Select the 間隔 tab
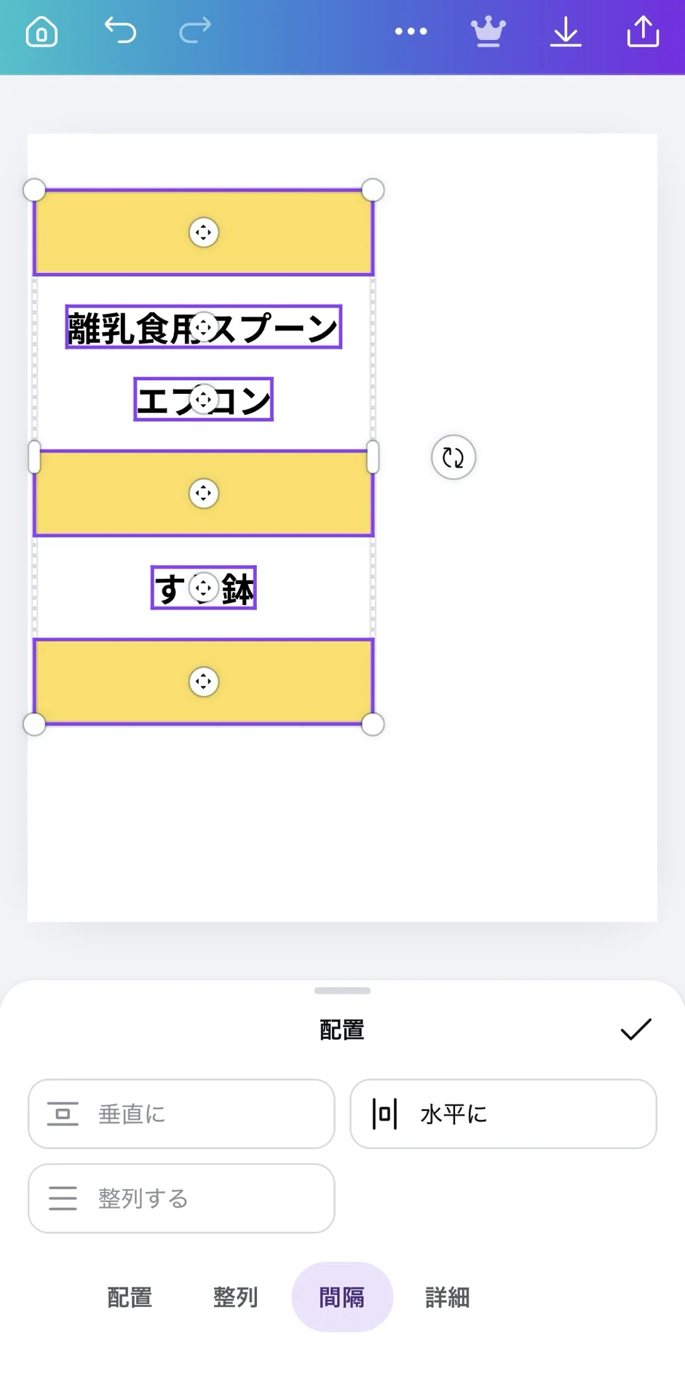Viewport: 685px width, 1398px height. [x=342, y=1297]
